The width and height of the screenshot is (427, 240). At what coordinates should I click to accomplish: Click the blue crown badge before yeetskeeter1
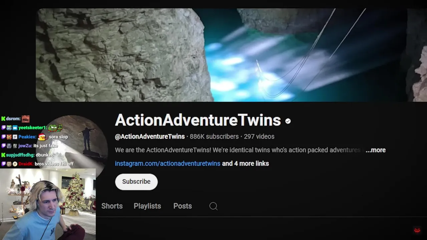pos(15,128)
